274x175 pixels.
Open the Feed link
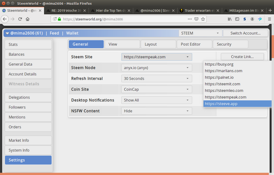pyautogui.click(x=54, y=33)
